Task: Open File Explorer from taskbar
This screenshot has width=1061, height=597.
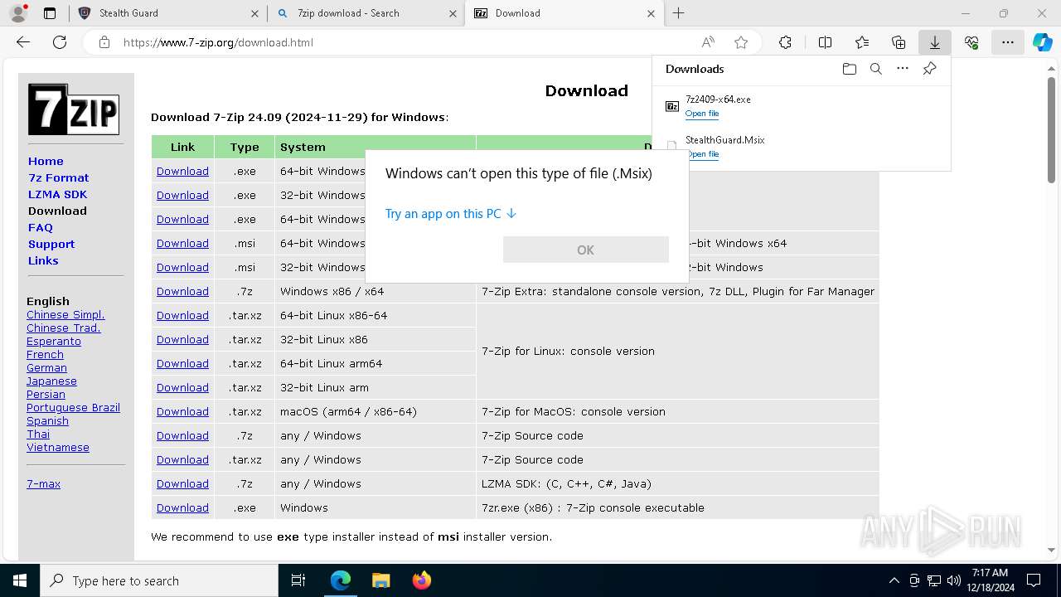Action: [380, 580]
